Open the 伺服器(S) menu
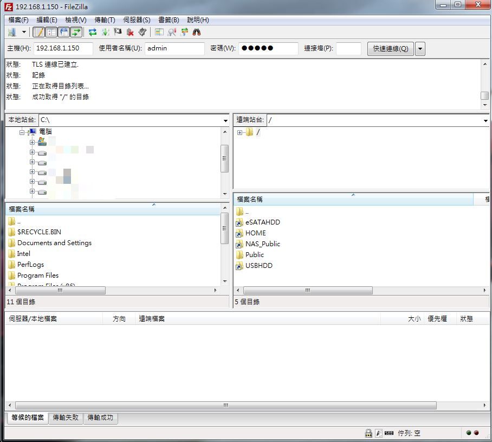This screenshot has height=442, width=492. (137, 20)
